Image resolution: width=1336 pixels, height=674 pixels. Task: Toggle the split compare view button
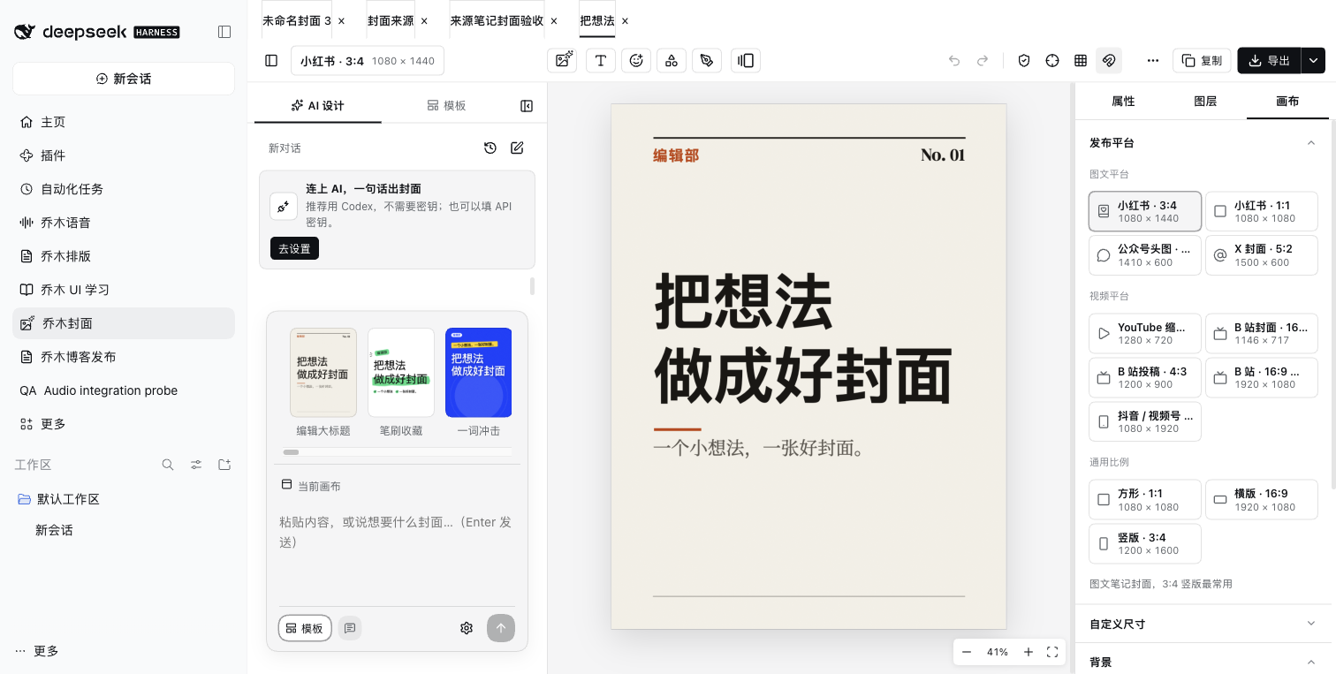coord(746,60)
